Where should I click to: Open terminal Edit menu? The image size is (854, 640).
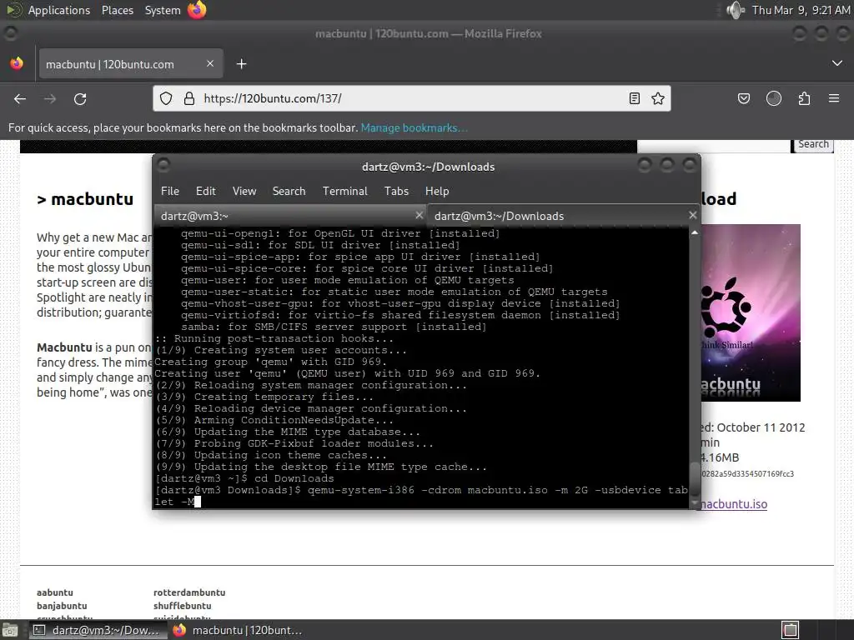[206, 191]
